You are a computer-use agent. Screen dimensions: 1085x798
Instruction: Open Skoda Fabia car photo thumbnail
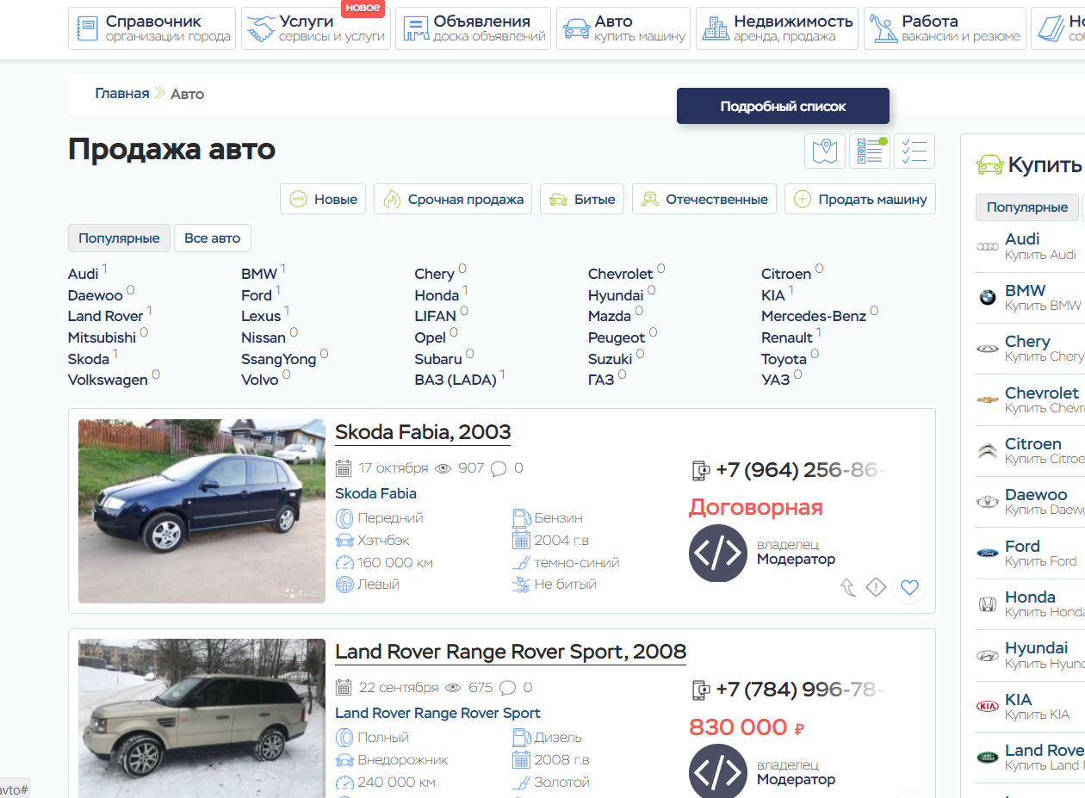point(201,510)
